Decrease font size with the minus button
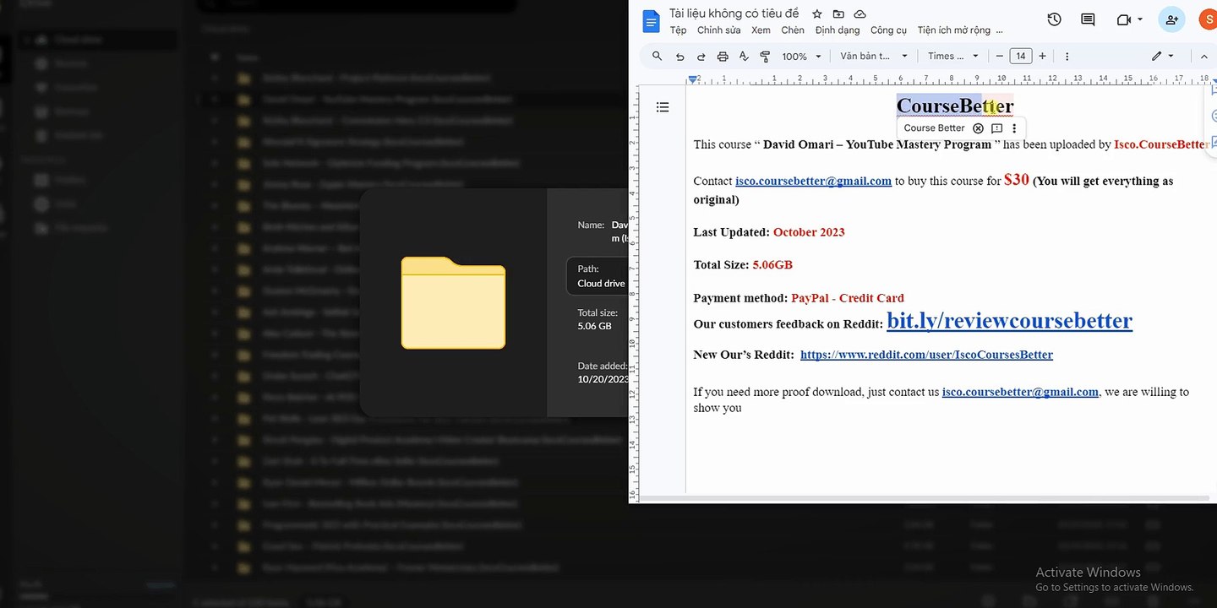The image size is (1217, 608). [x=1000, y=57]
